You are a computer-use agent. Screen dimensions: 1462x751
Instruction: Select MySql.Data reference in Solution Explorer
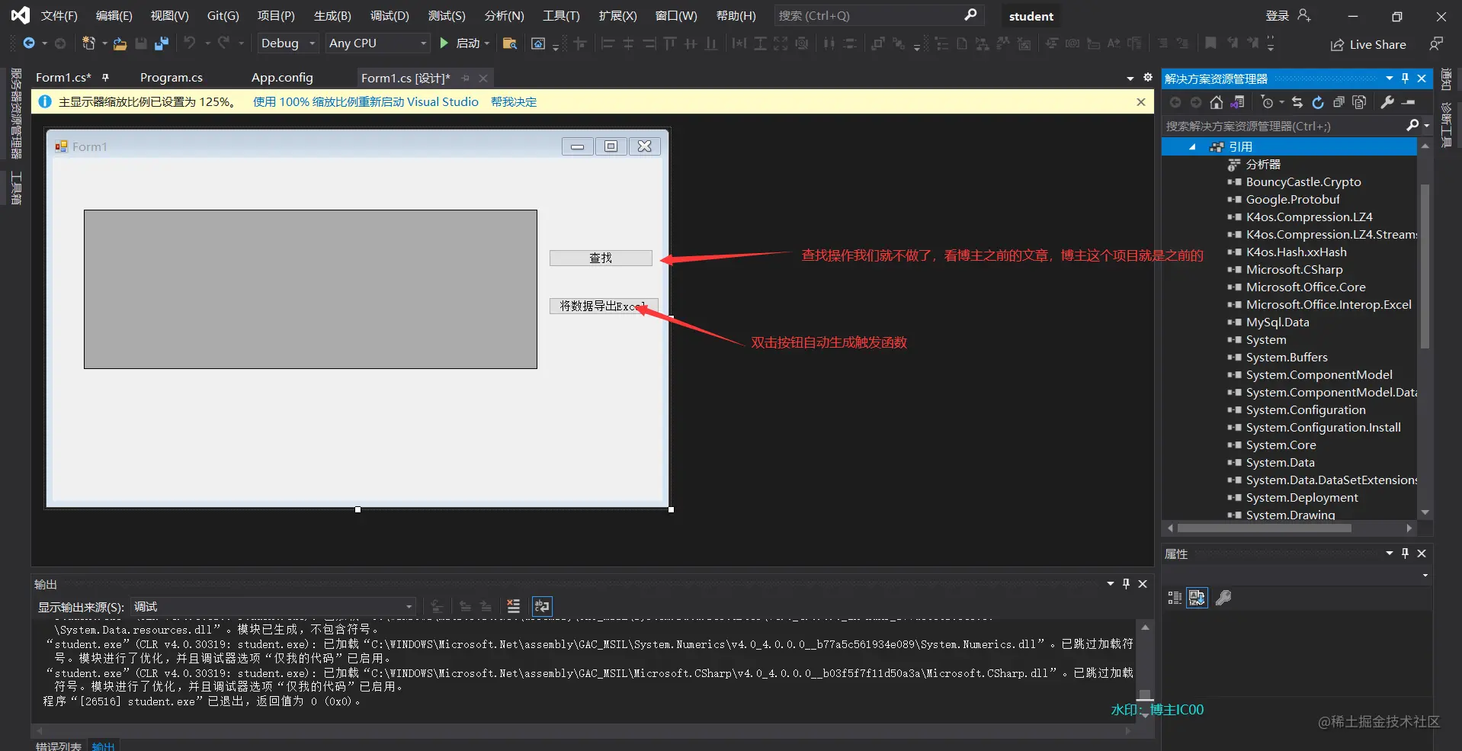tap(1278, 322)
